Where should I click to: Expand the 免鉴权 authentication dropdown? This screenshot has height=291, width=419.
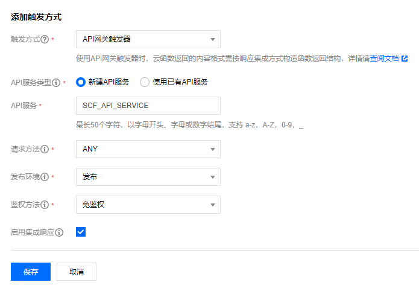click(x=148, y=205)
